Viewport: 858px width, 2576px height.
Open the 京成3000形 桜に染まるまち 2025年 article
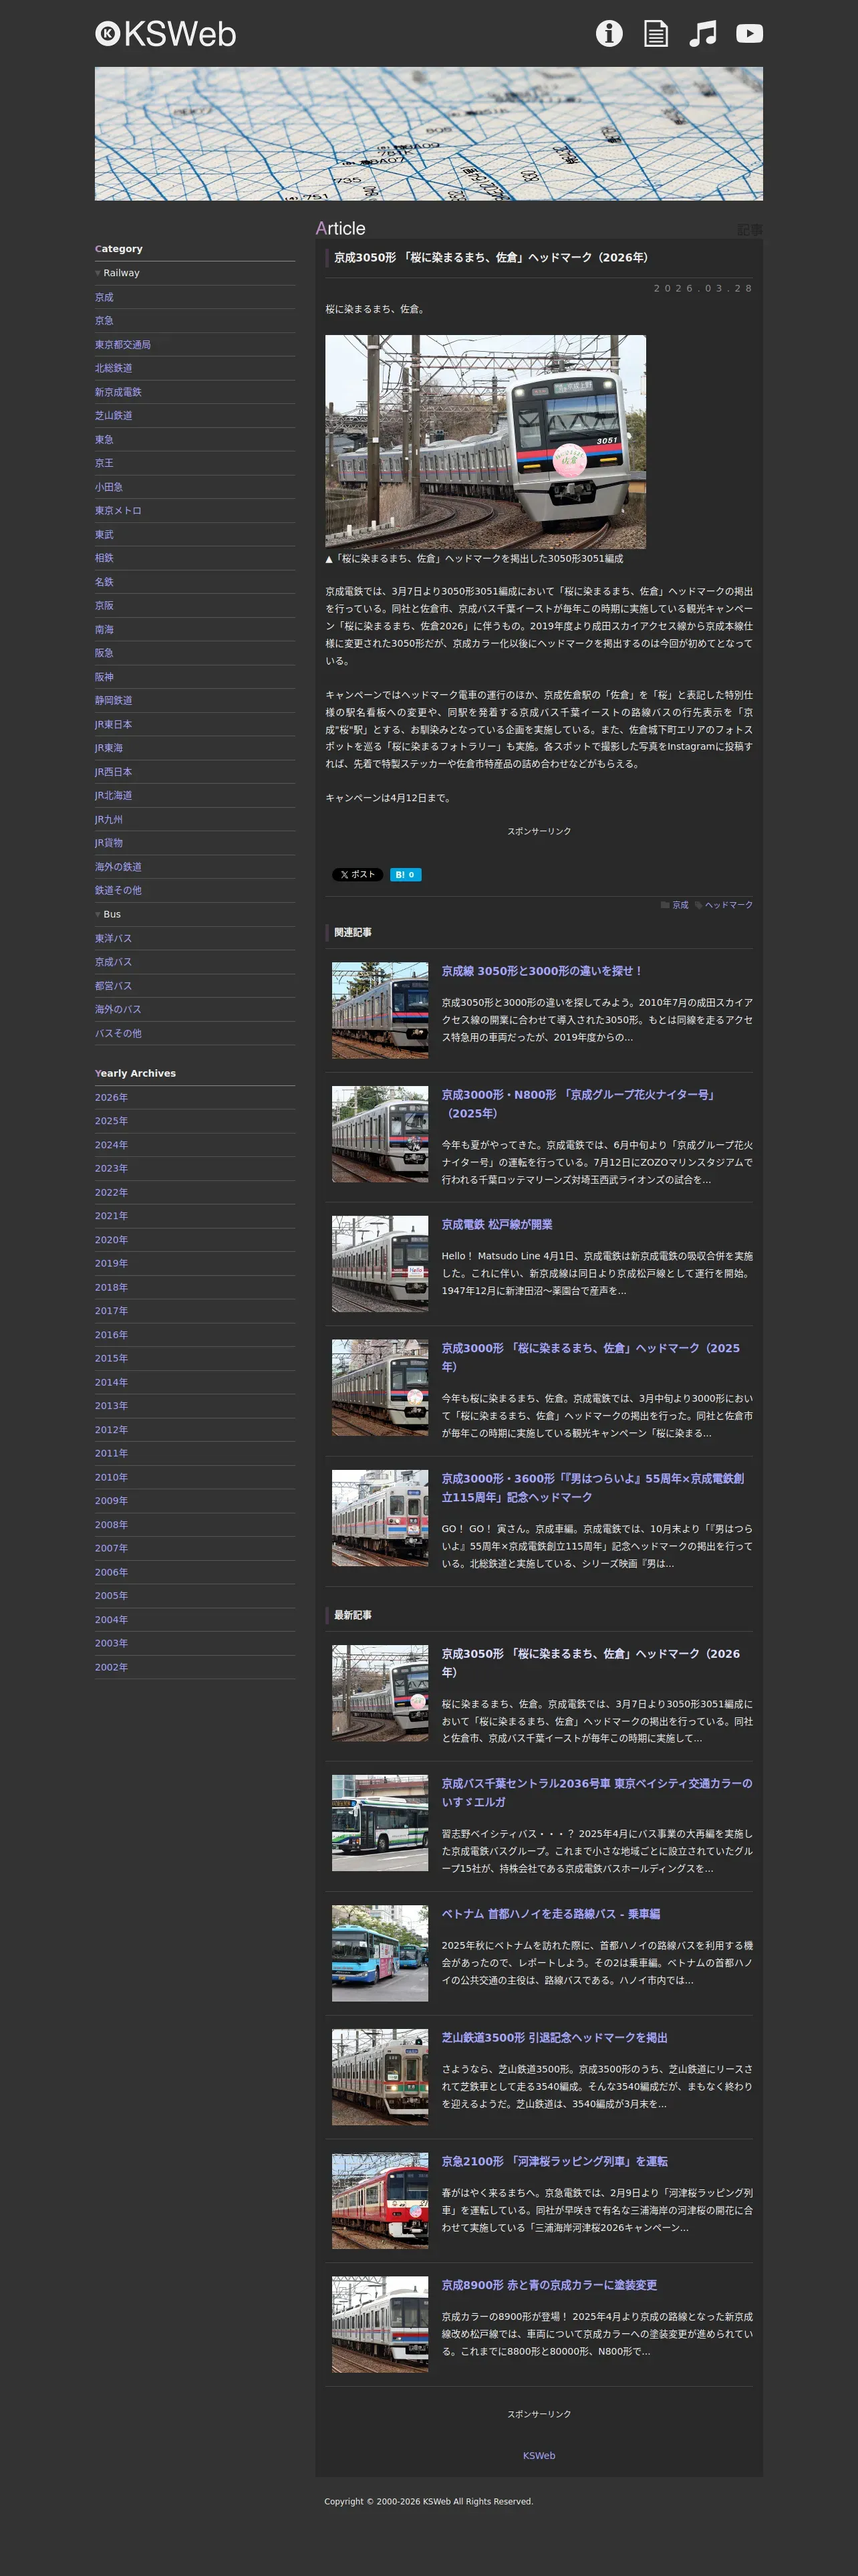click(x=591, y=1357)
